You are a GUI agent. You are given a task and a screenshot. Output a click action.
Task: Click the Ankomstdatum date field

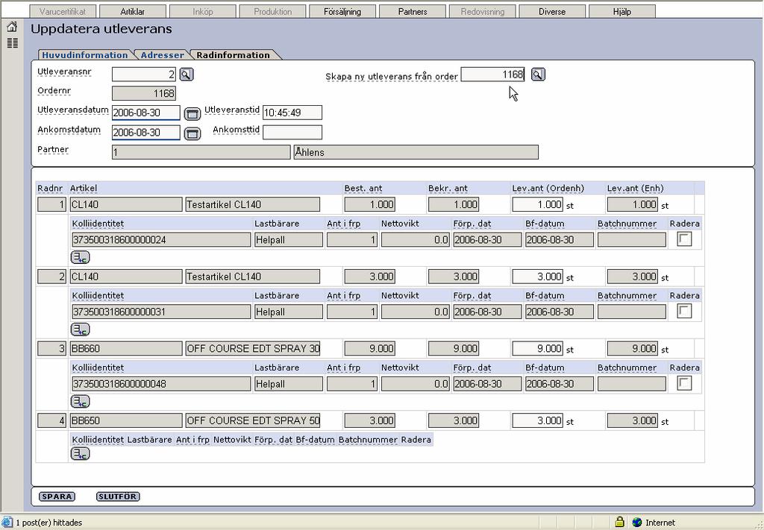coord(146,133)
